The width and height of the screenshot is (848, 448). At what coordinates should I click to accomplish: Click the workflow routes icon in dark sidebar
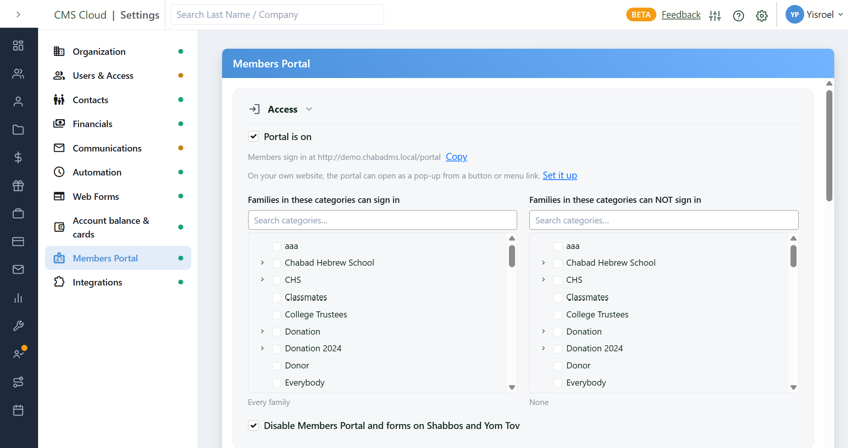pos(18,382)
